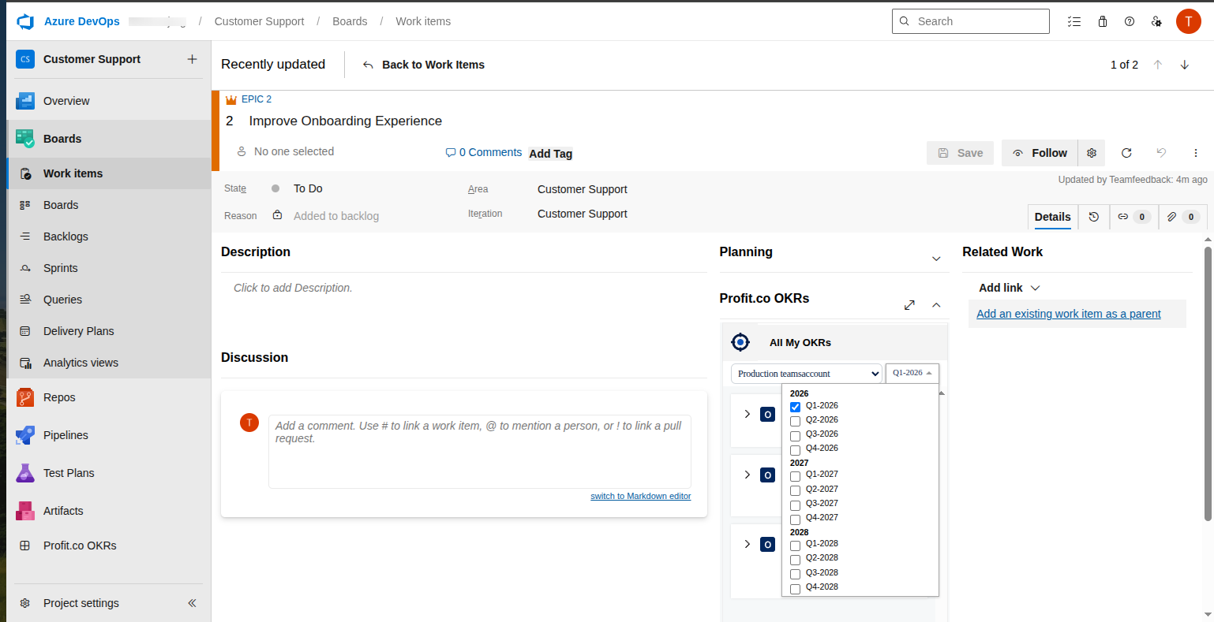Screen dimensions: 1214x622
Task: Check the Q1-2027 checkbox
Action: [x=795, y=476]
